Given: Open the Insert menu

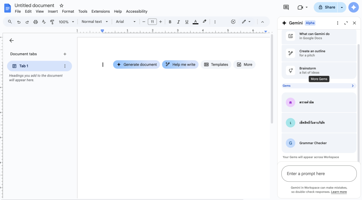Looking at the screenshot, I should click(53, 11).
